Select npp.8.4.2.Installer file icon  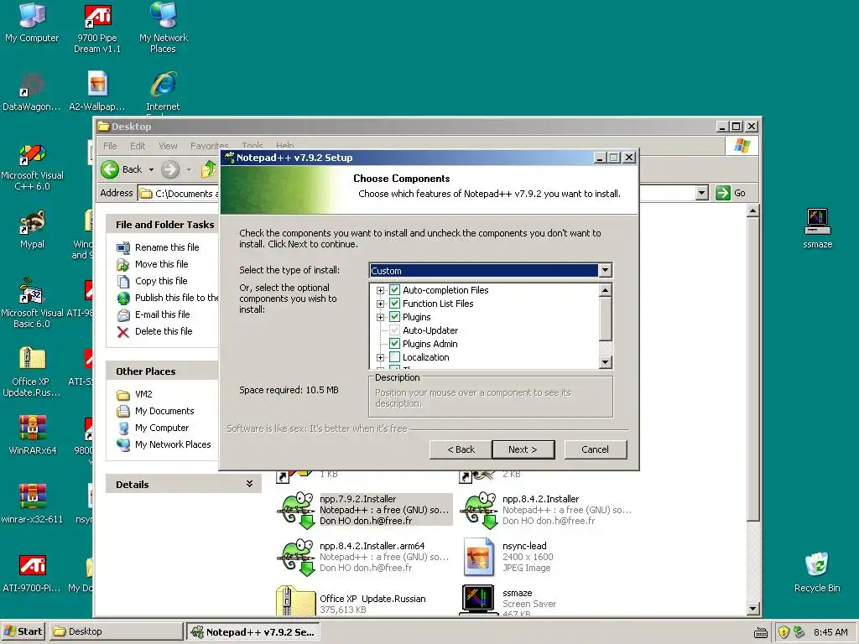(481, 509)
